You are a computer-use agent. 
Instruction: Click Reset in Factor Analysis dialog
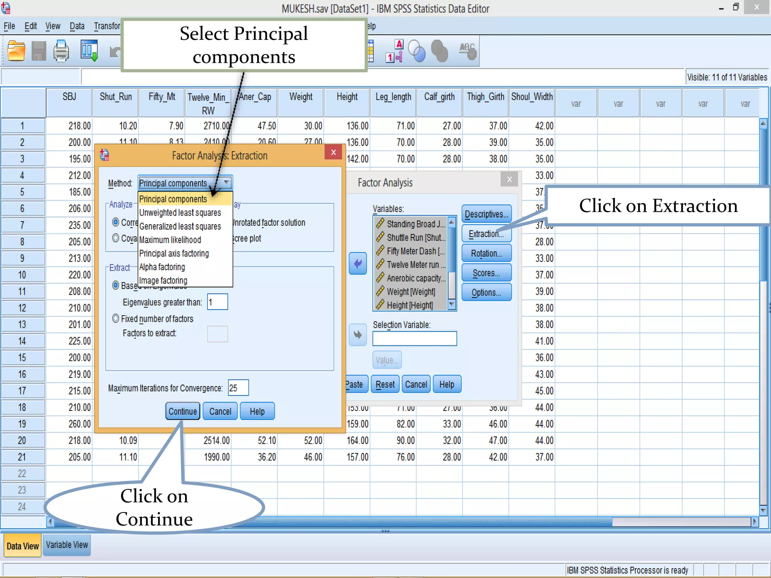385,384
